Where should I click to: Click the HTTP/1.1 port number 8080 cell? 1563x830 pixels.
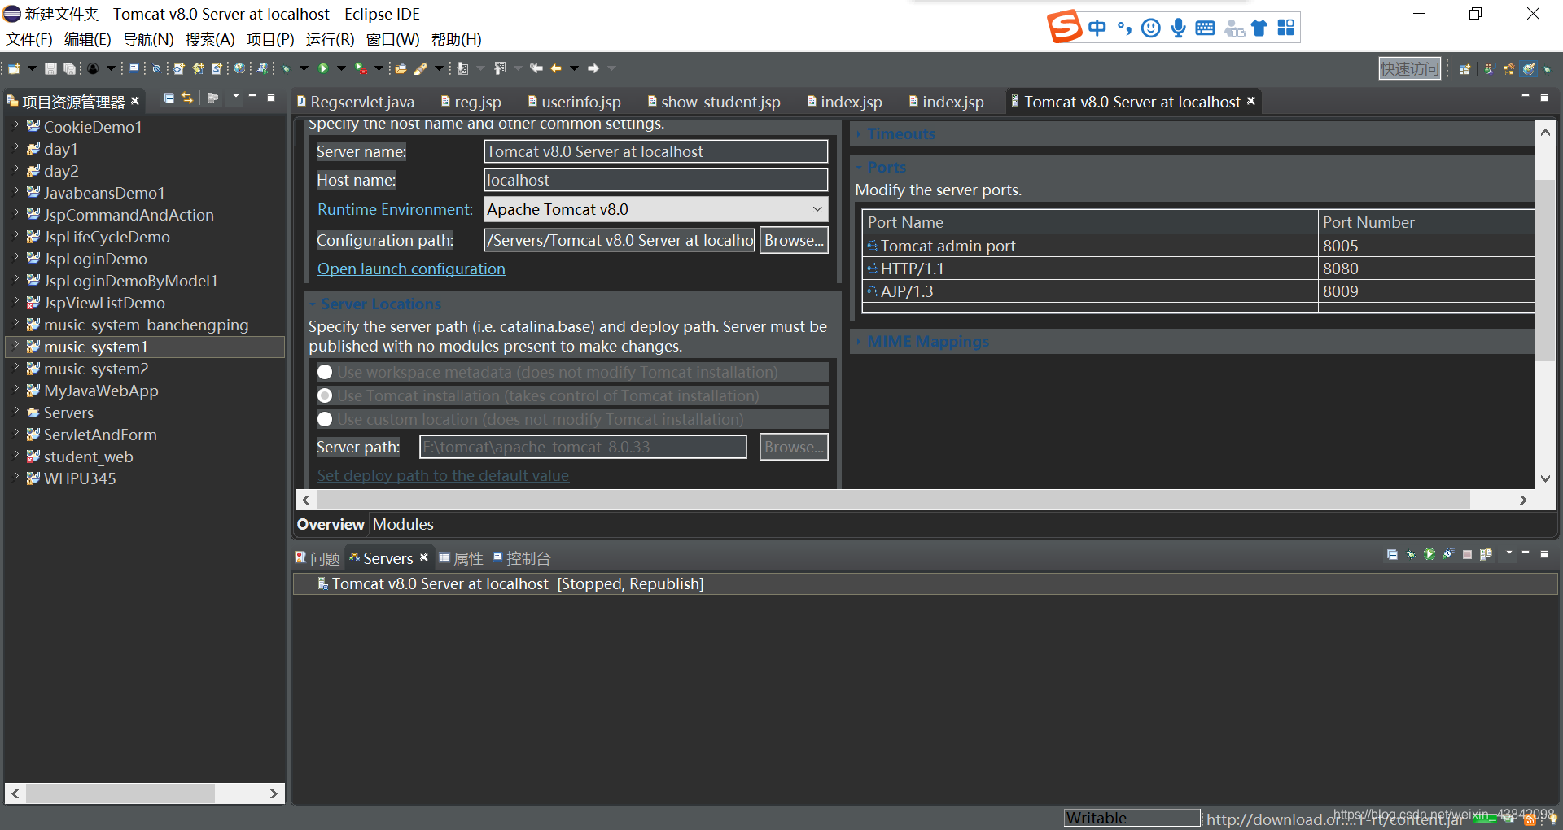click(x=1426, y=269)
